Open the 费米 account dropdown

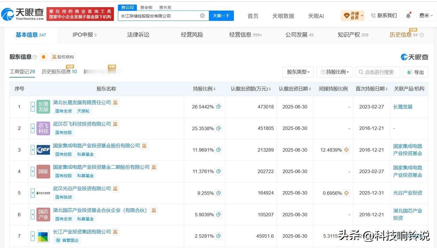pyautogui.click(x=426, y=16)
